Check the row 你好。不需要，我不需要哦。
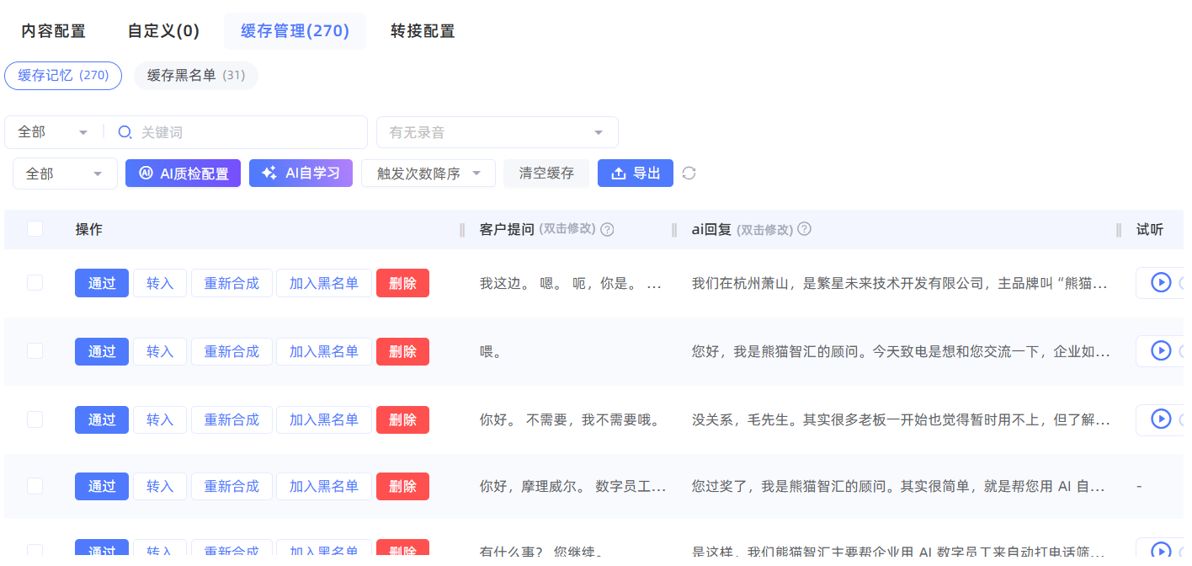This screenshot has width=1192, height=566. [35, 419]
